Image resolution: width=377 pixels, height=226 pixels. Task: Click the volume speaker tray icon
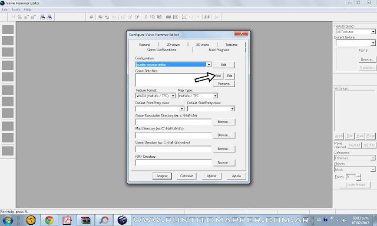pyautogui.click(x=345, y=220)
